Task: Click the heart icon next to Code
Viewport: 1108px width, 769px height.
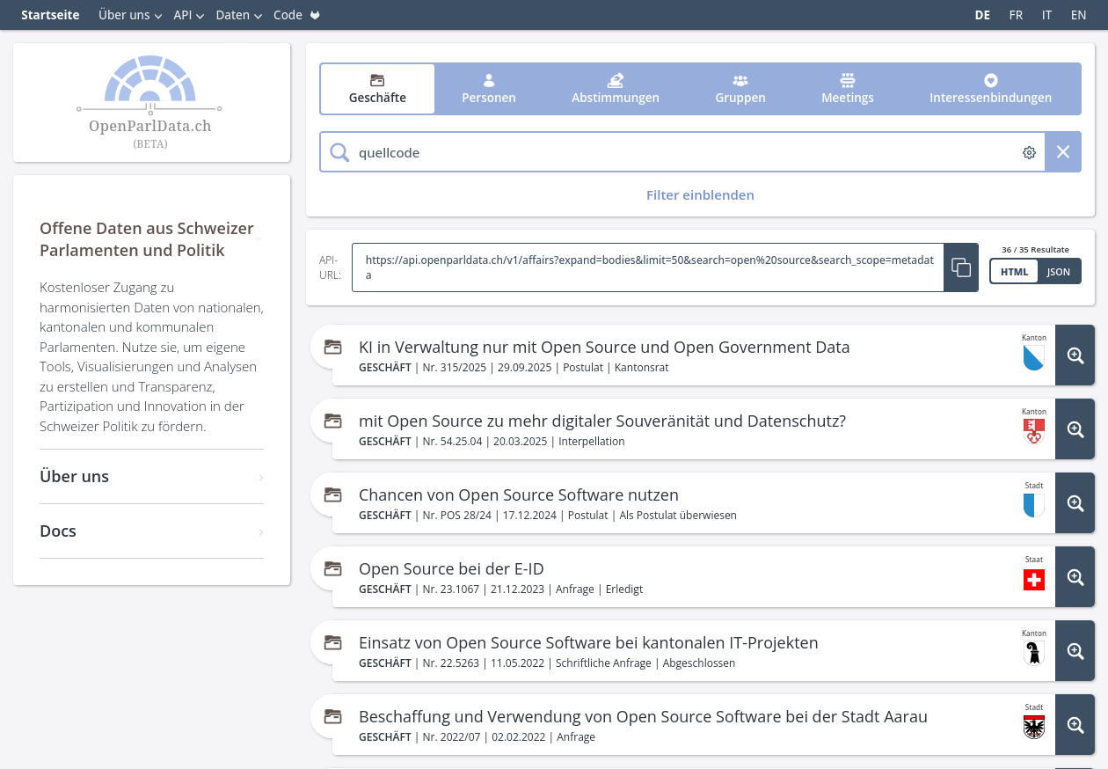Action: coord(314,15)
